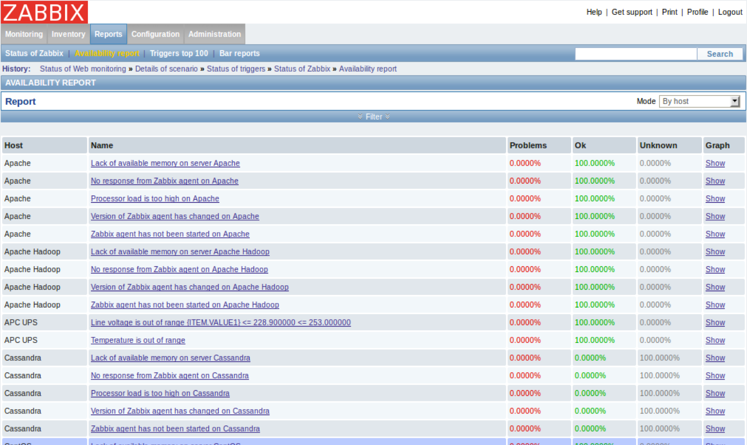
Task: Open history link Availability report
Action: point(368,69)
